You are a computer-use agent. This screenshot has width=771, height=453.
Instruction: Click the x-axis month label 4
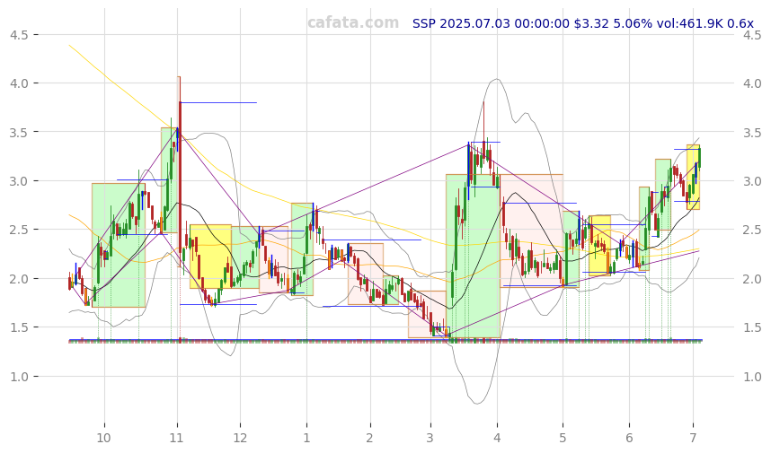tap(497, 438)
